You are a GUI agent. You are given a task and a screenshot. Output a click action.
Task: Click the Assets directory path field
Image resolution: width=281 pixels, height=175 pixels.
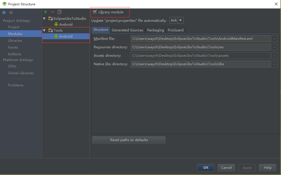(x=200, y=56)
